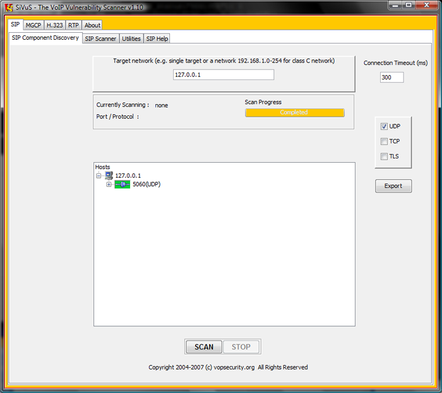Screen dimensions: 442x393
Task: Close the SiVuS window
Action: coord(426,5)
